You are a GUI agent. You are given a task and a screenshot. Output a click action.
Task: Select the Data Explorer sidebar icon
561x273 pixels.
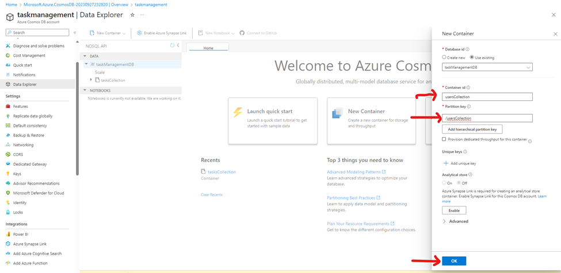[x=8, y=84]
